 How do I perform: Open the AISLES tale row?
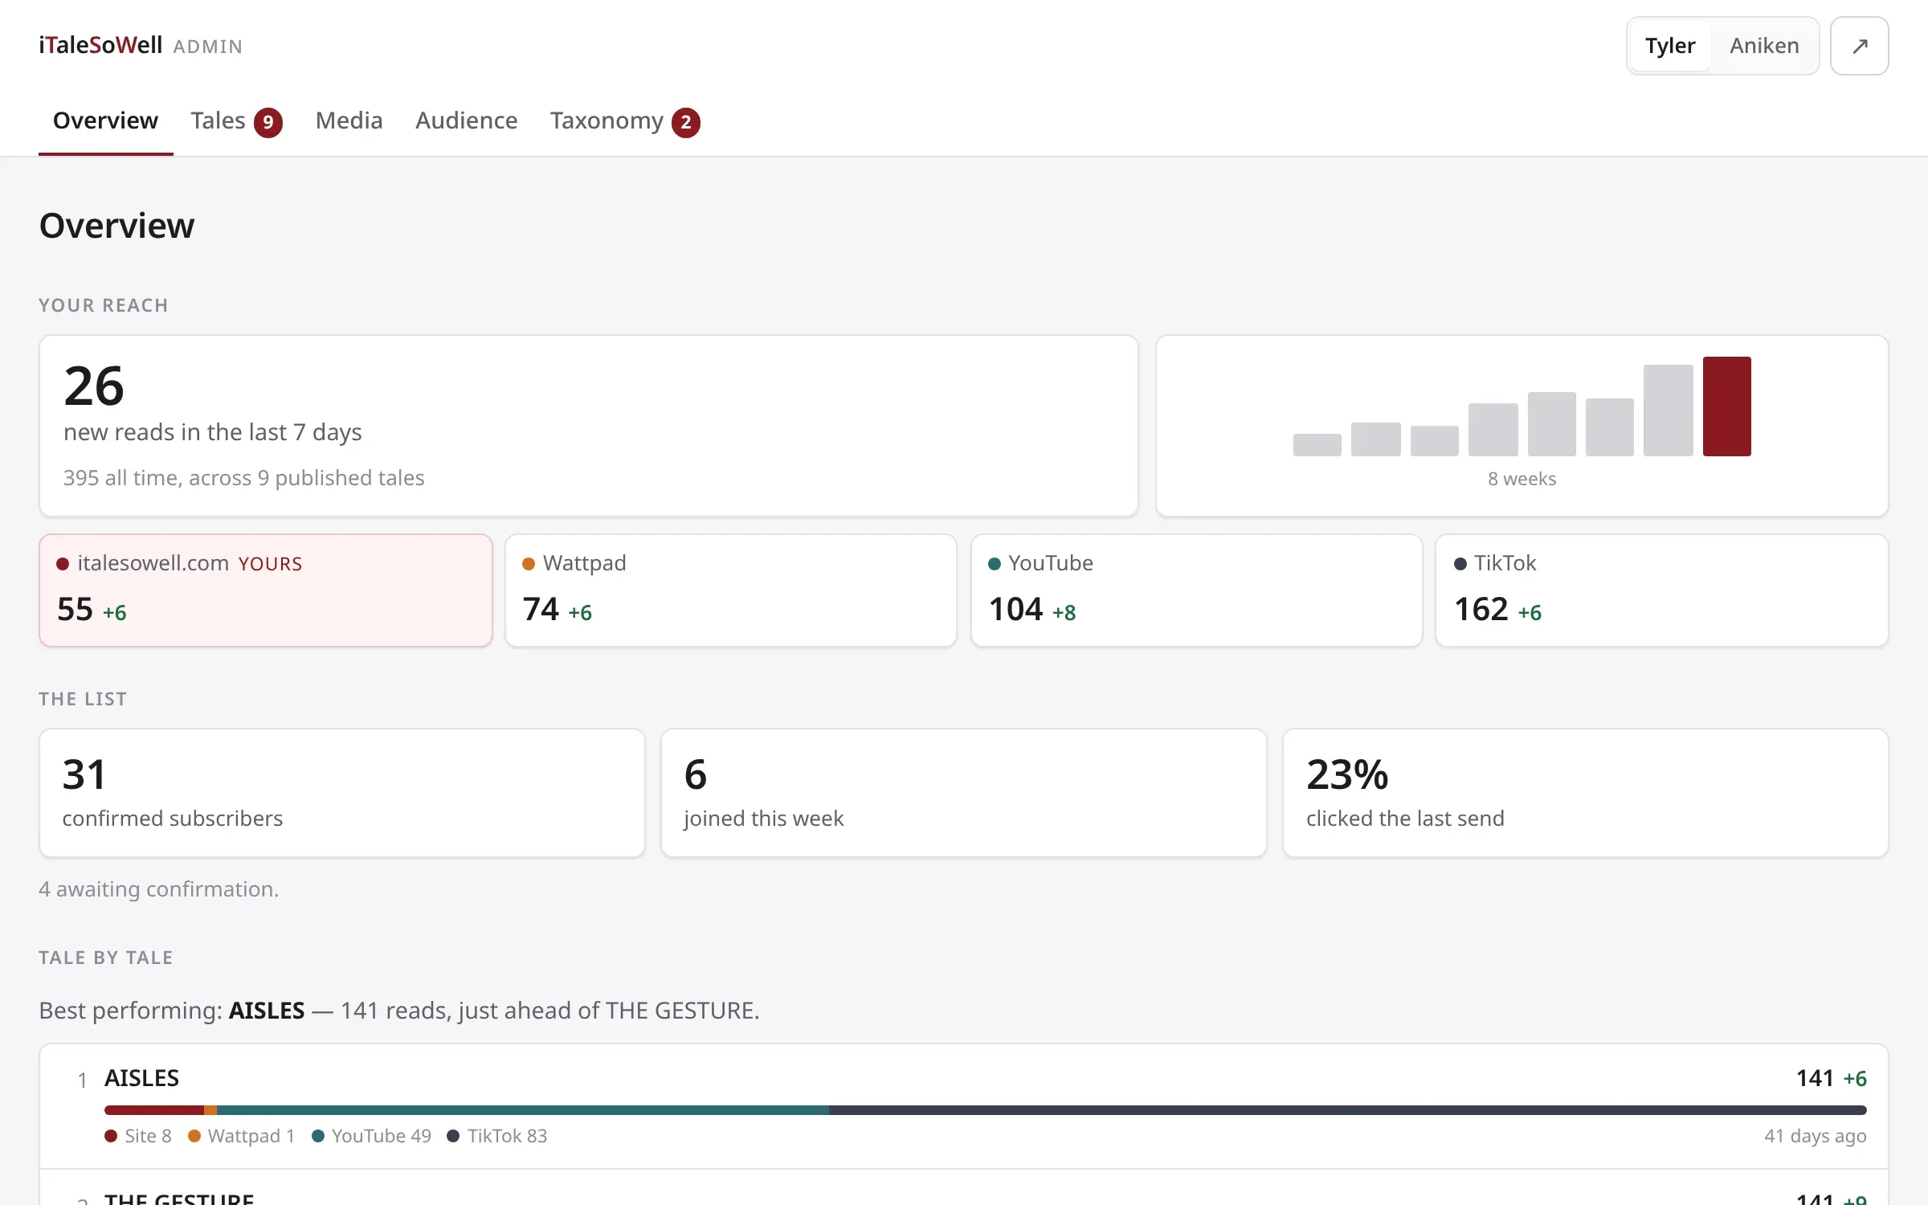click(x=964, y=1106)
